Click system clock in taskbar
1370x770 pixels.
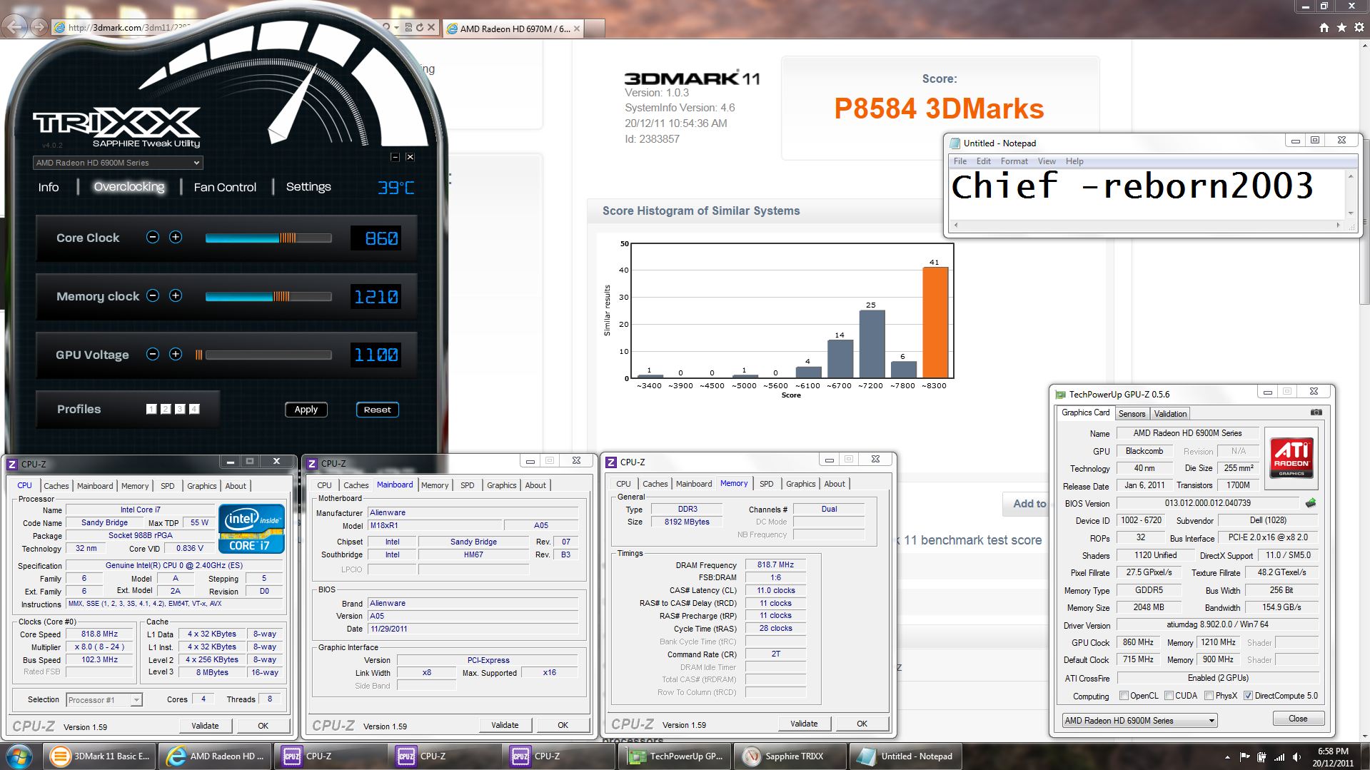1332,756
